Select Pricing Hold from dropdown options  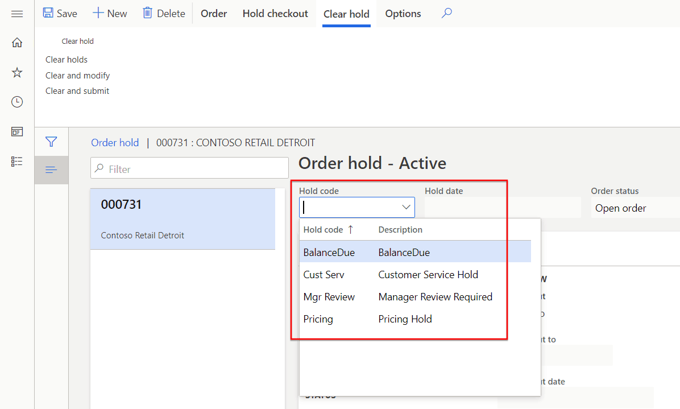[x=405, y=319]
